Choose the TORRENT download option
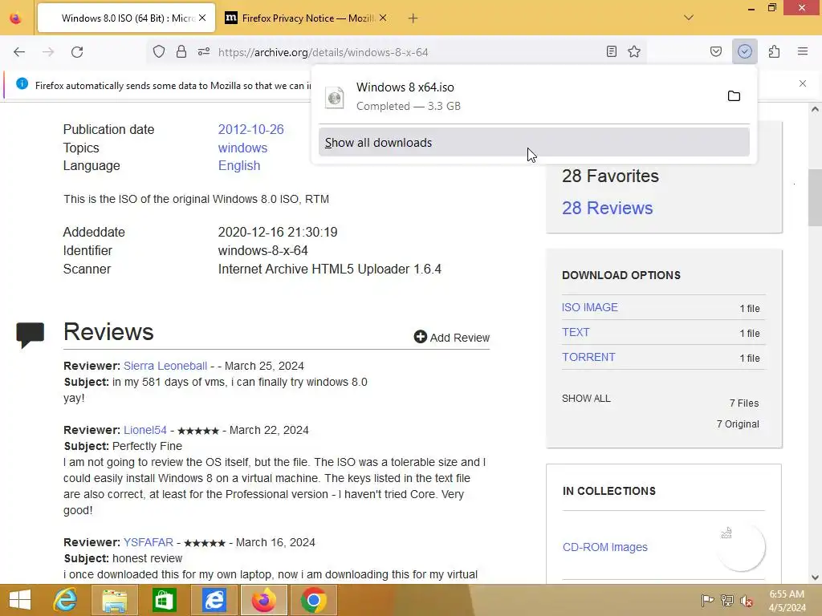Viewport: 822px width, 616px height. [588, 357]
